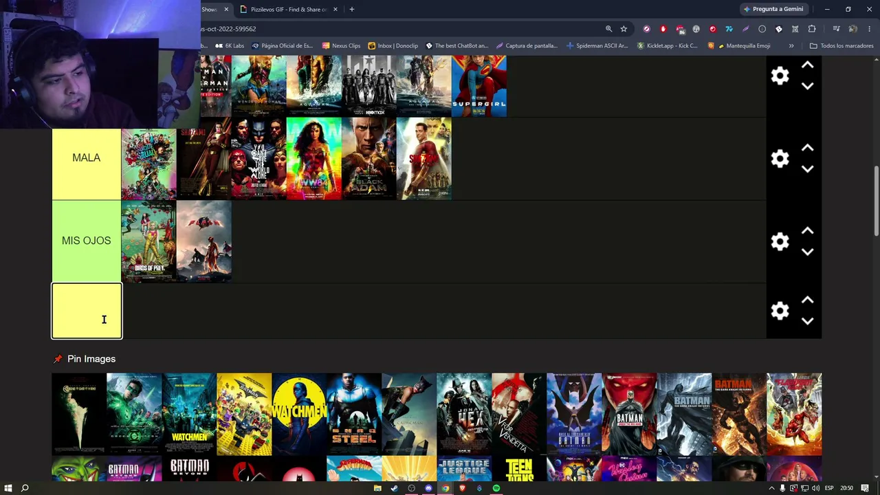Screen dimensions: 880x495
Task: Close the Shows browser tab
Action: [x=225, y=10]
